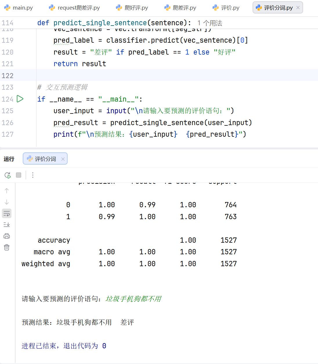The image size is (318, 364).
Task: Clear all console output
Action: pos(7,247)
